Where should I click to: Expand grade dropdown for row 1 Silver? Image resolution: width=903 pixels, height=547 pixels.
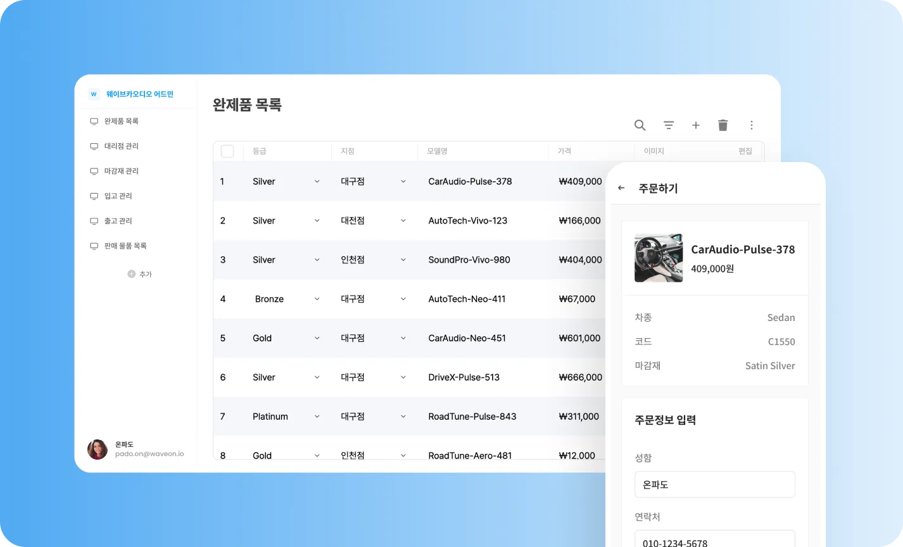pyautogui.click(x=317, y=182)
